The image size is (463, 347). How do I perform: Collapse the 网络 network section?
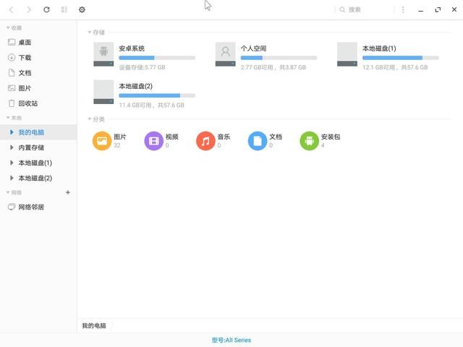point(8,192)
